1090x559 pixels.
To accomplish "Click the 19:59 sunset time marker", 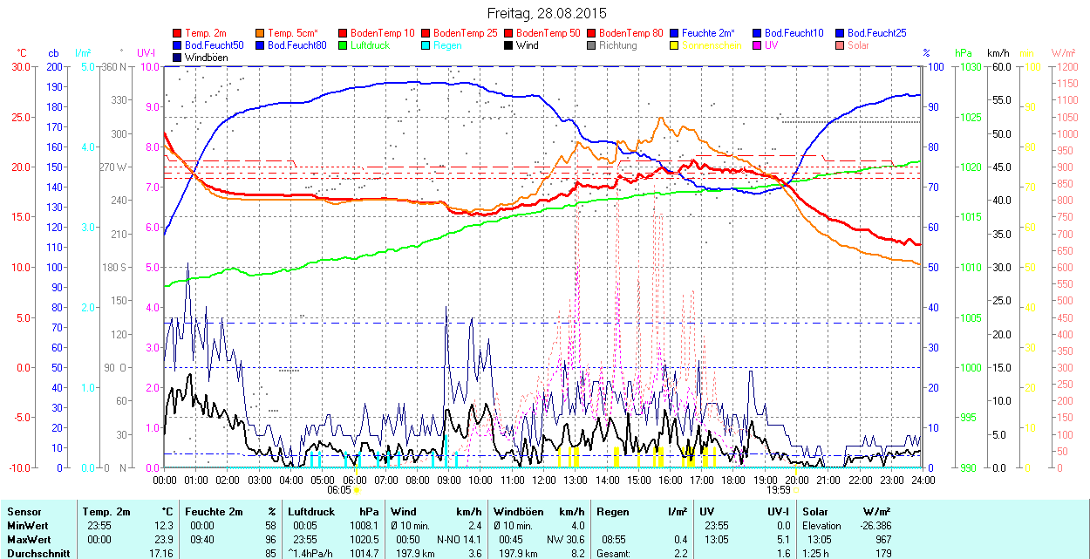I will pos(780,490).
